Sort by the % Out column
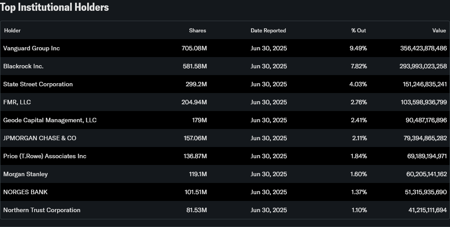Image resolution: width=450 pixels, height=227 pixels. coord(358,31)
